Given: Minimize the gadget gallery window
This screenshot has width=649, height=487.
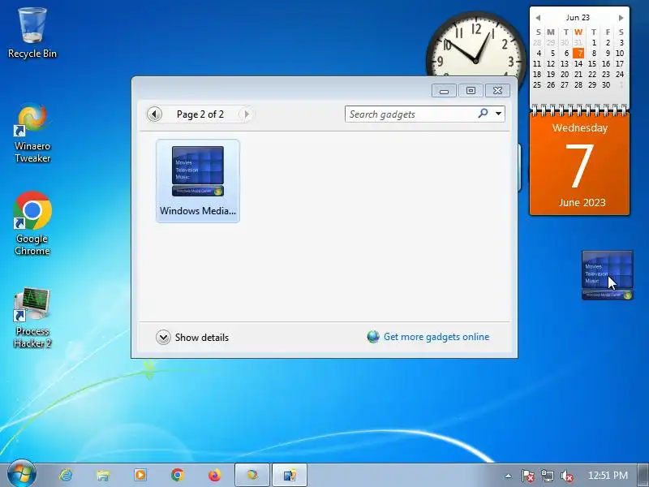Looking at the screenshot, I should 444,91.
